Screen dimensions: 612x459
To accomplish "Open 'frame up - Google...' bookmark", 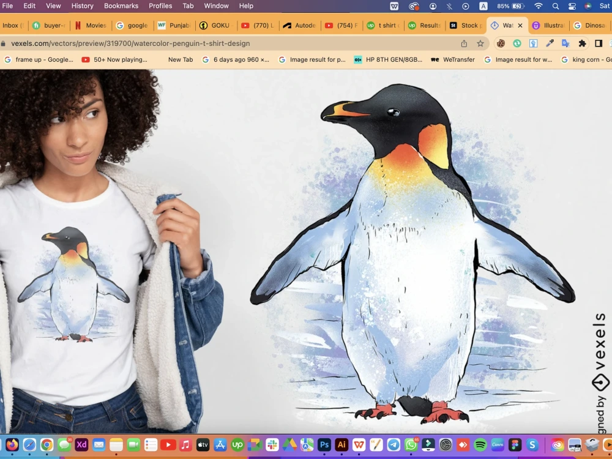I will coord(39,60).
